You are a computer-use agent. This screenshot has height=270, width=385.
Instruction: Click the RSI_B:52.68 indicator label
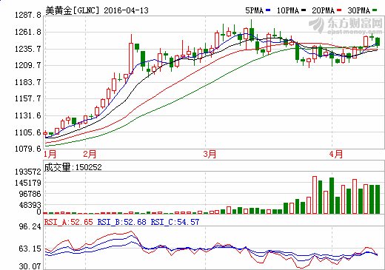click(x=122, y=222)
